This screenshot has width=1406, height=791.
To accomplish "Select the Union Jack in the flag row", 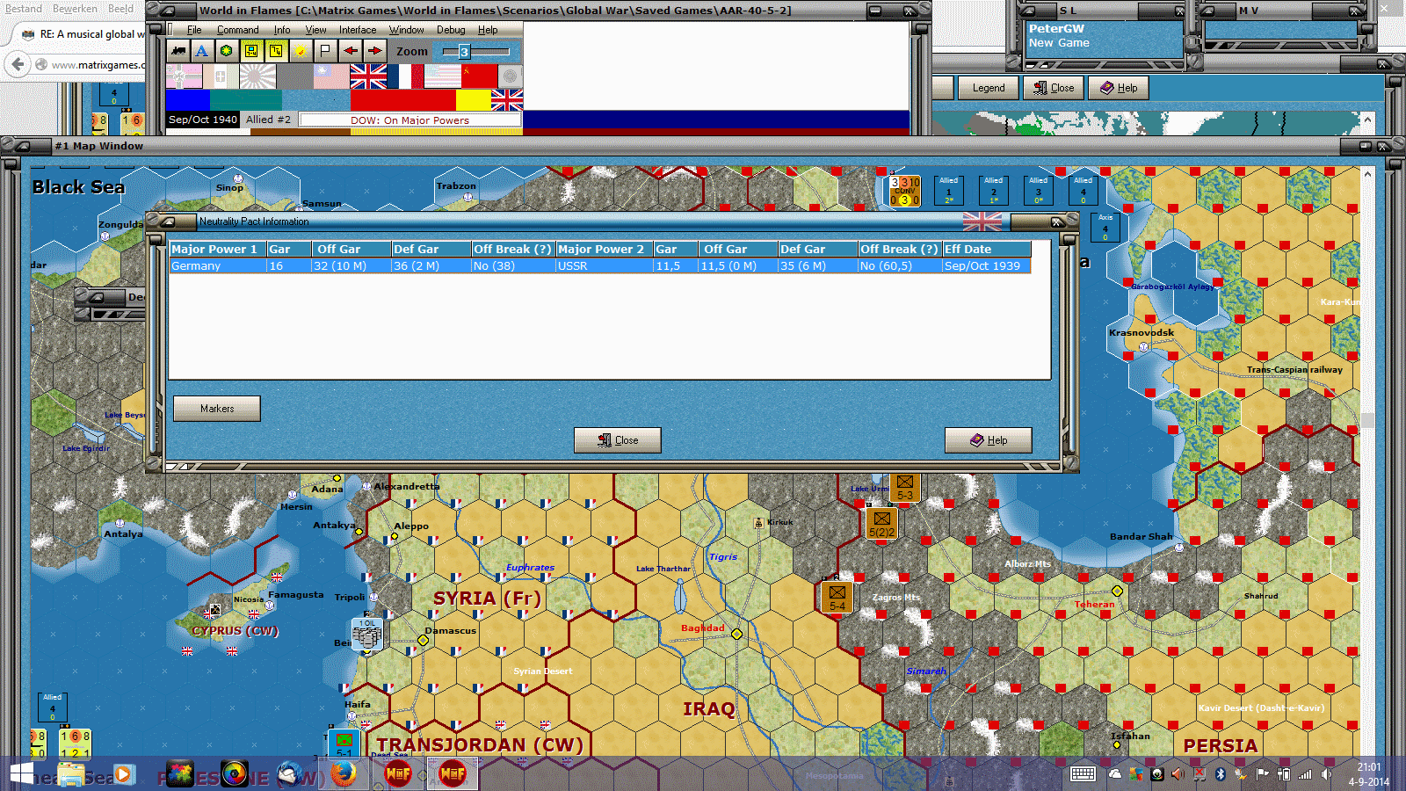I will pos(368,76).
